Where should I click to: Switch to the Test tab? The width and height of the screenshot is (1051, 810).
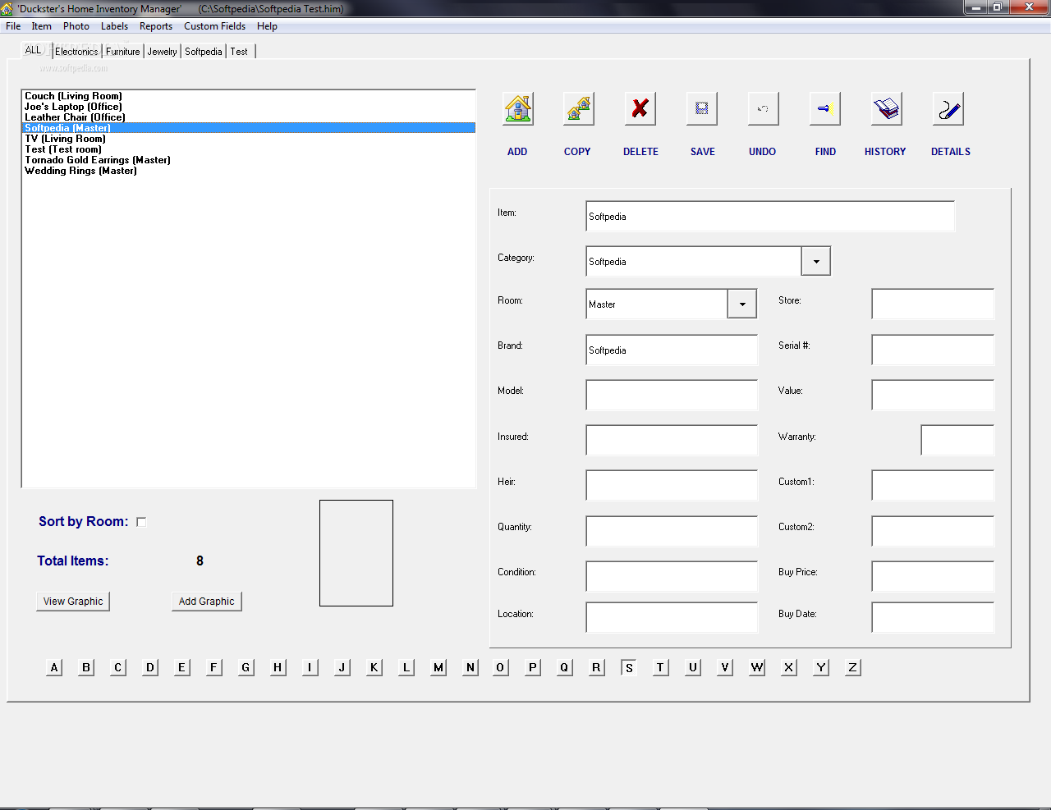[x=240, y=52]
